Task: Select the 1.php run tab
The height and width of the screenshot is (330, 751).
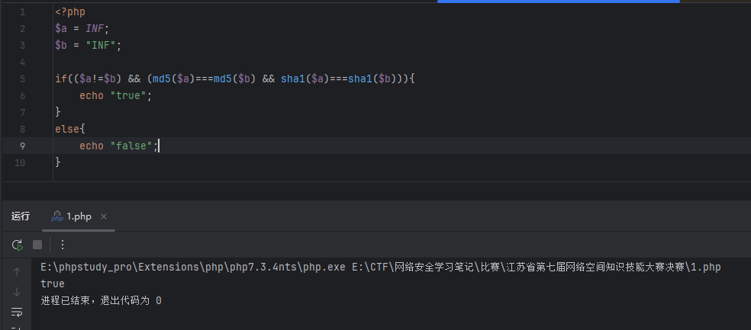Action: coord(78,216)
